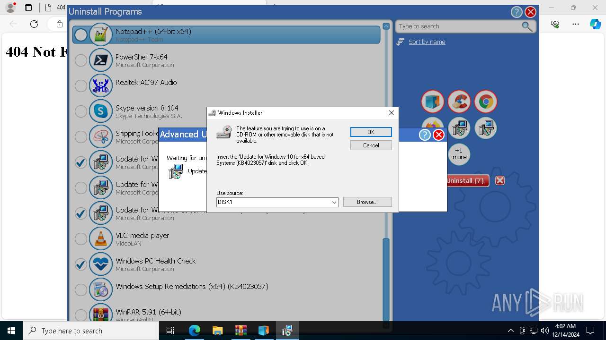Select the Windows Setup Remediations (x64) row text
This screenshot has height=340, width=606.
pos(192,287)
